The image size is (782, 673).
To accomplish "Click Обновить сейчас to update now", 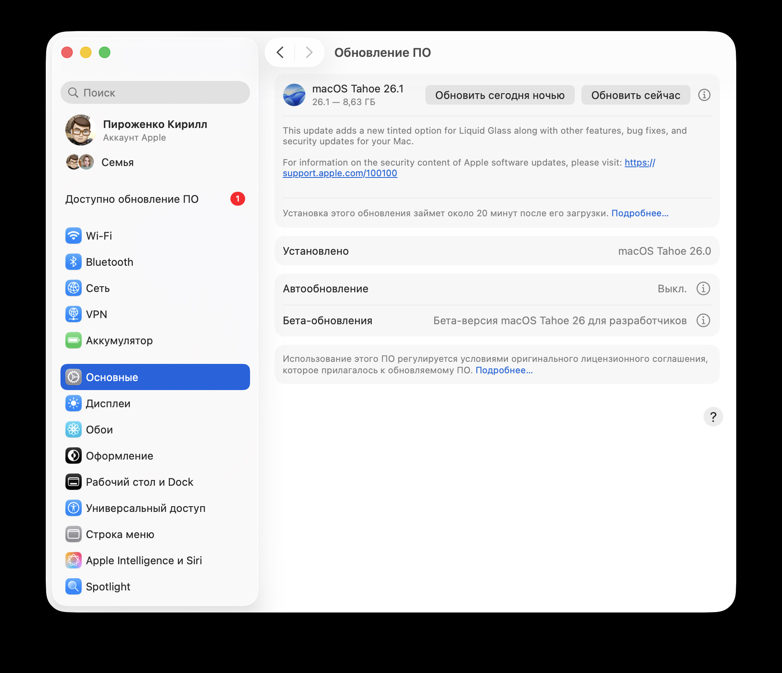I will click(x=636, y=95).
